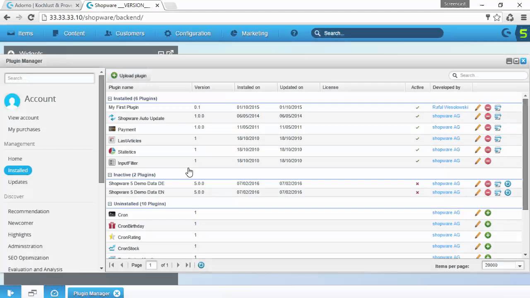Uninstall My First Plugin using red minus icon
530x298 pixels.
(488, 108)
